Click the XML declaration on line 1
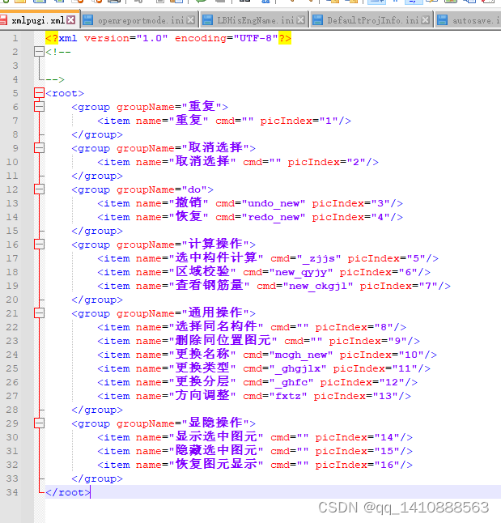The width and height of the screenshot is (501, 523). click(168, 38)
